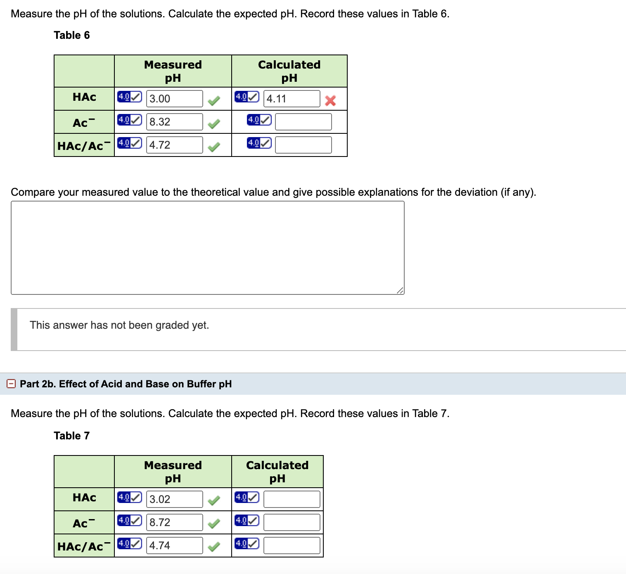Image resolution: width=626 pixels, height=574 pixels.
Task: Click the green checkmark beside measured pH 3.00
Action: 214,101
